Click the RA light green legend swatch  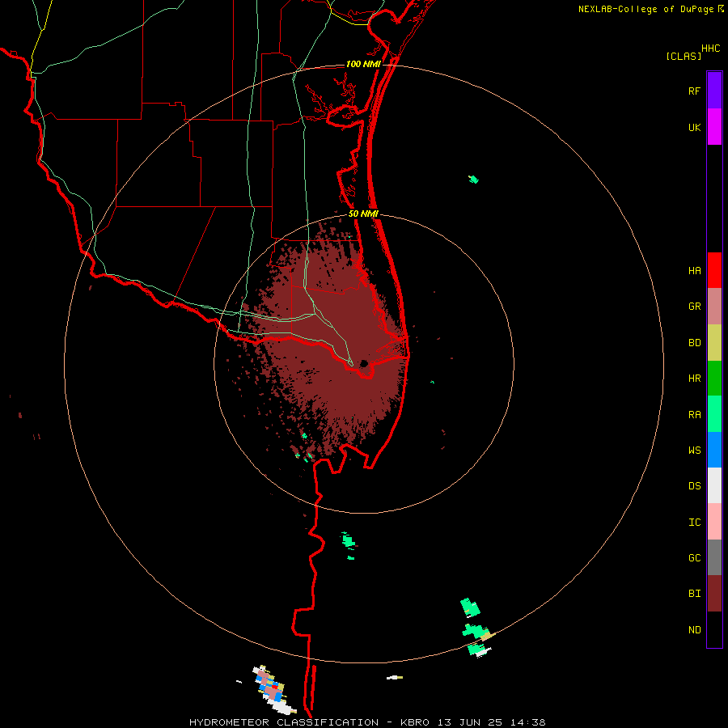coord(714,414)
